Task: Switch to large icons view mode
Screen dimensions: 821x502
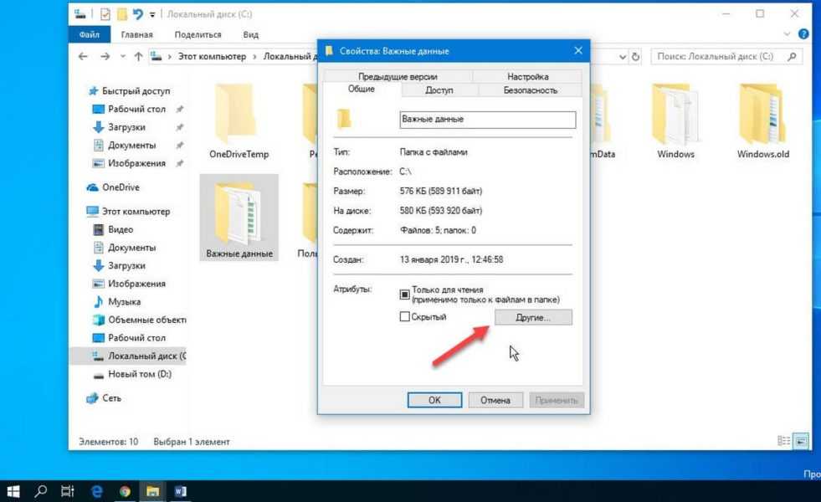Action: [x=801, y=441]
